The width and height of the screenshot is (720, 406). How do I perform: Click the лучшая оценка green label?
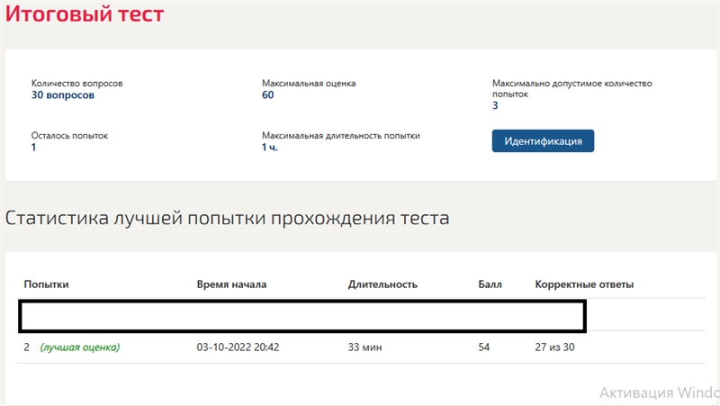point(80,347)
